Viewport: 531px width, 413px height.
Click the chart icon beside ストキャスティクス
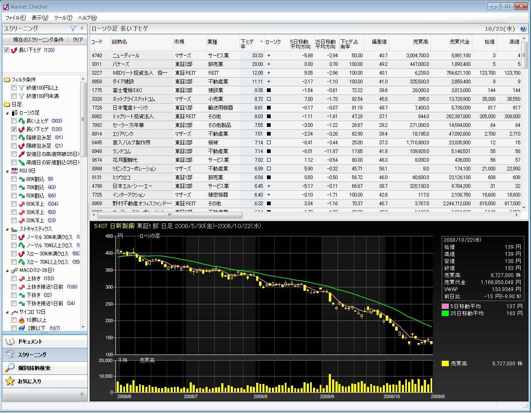(x=15, y=229)
